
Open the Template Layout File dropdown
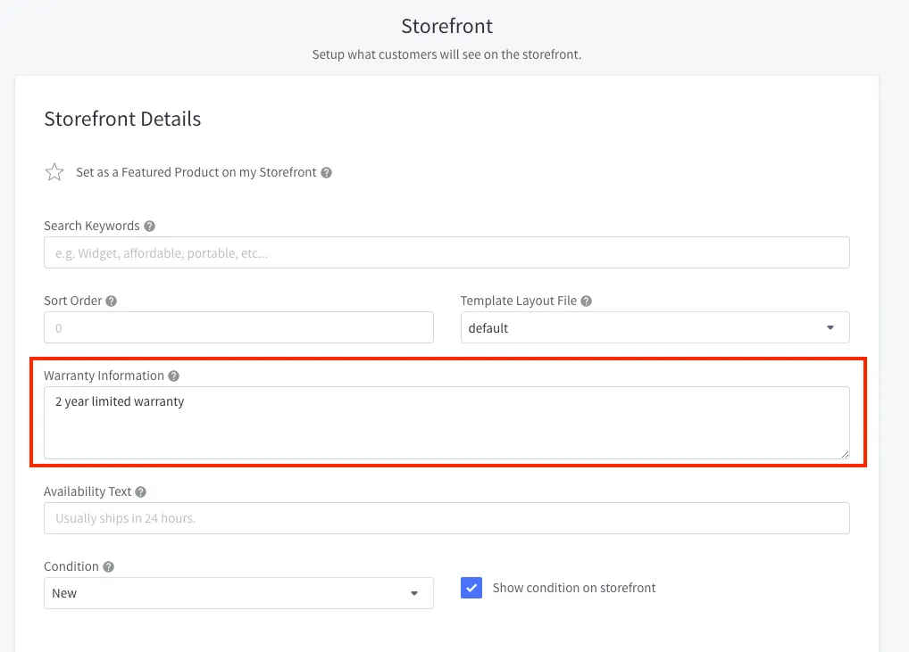655,327
